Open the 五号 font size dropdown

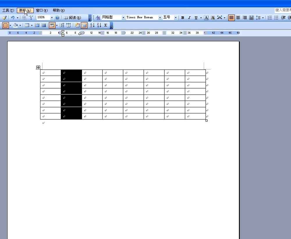pyautogui.click(x=175, y=18)
